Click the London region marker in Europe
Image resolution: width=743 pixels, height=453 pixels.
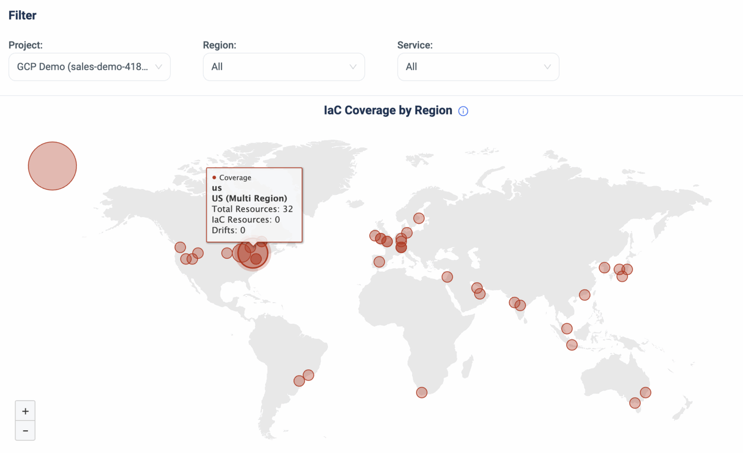pyautogui.click(x=375, y=235)
